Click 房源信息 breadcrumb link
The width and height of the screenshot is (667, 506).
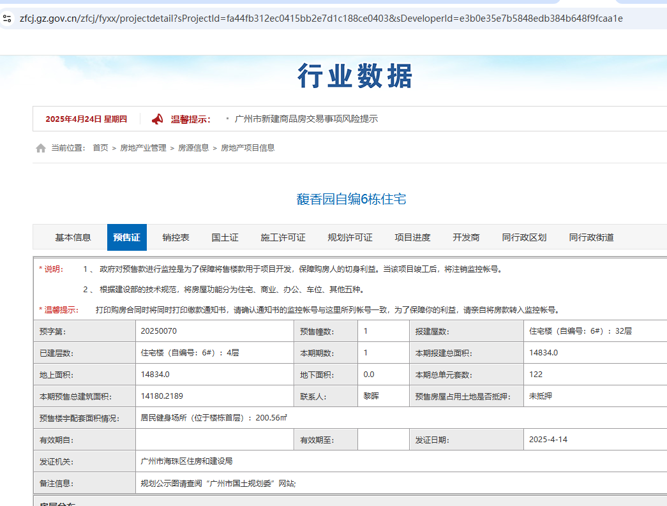(193, 148)
